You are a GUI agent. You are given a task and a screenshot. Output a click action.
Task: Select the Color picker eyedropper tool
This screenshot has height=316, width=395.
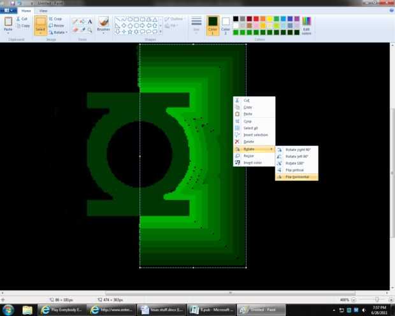coord(82,30)
